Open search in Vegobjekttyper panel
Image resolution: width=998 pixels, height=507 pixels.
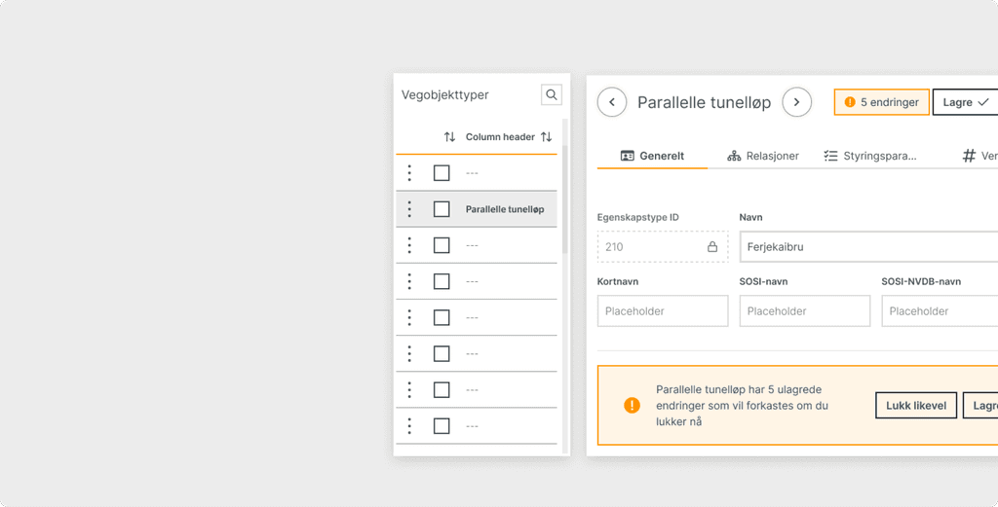(x=552, y=94)
